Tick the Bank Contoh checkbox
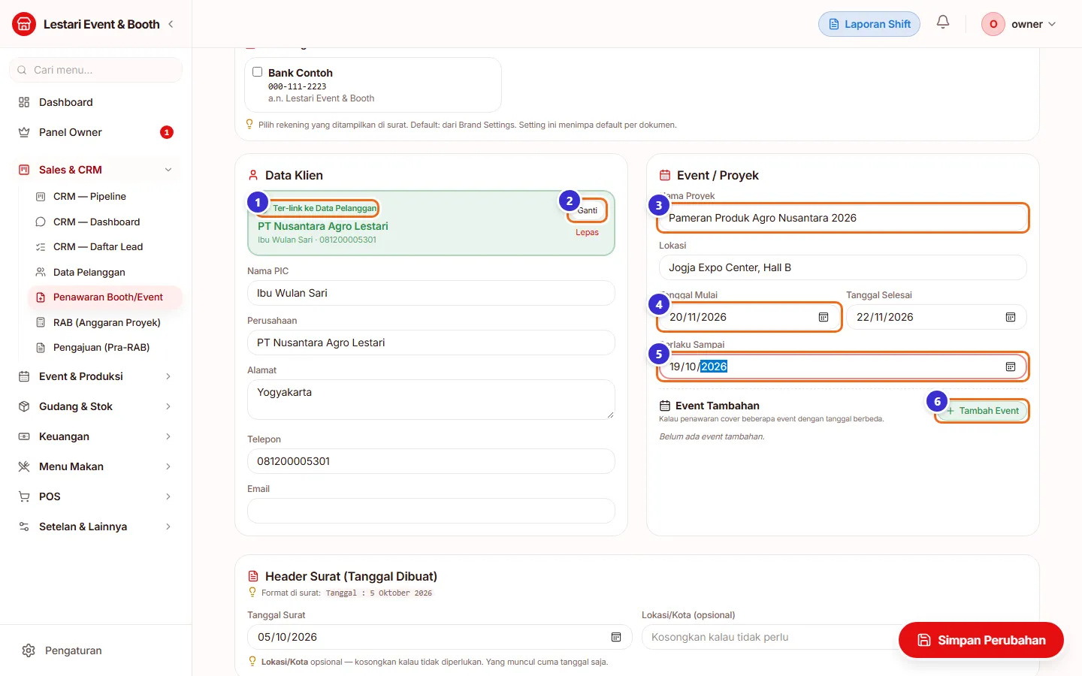The height and width of the screenshot is (676, 1082). (x=258, y=72)
